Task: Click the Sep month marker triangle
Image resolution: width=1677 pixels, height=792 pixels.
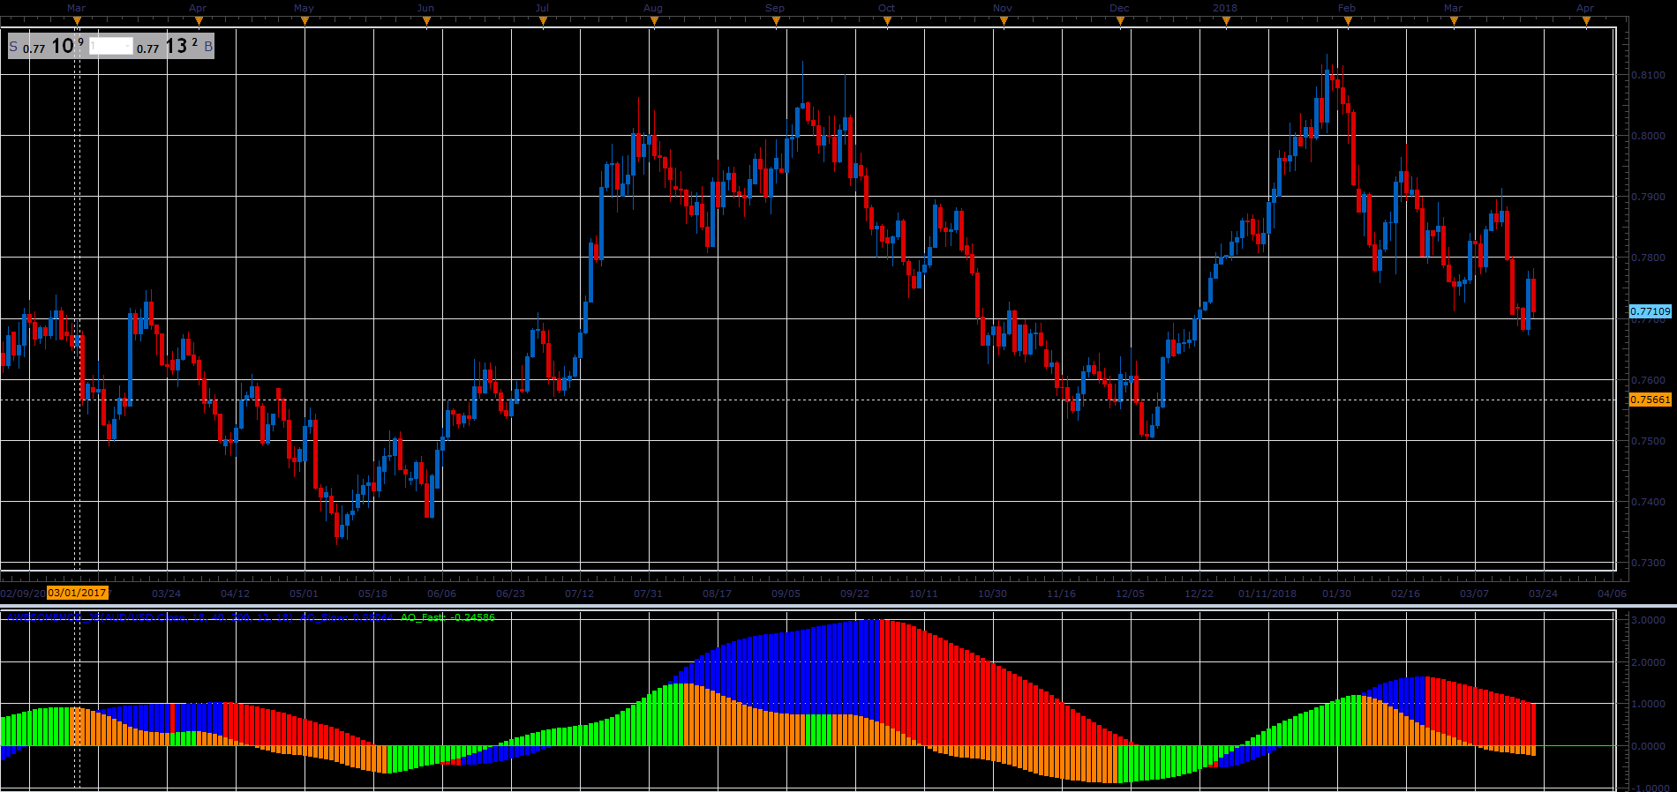Action: coord(776,22)
